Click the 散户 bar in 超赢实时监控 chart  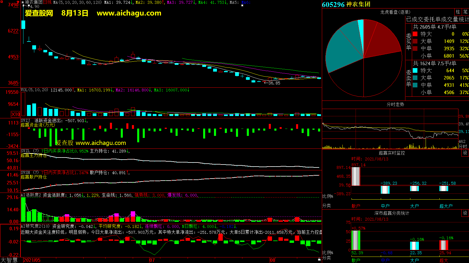[356, 176]
